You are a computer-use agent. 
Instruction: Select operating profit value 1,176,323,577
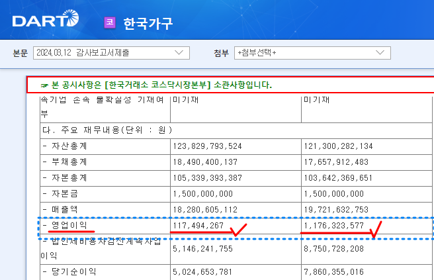(334, 226)
